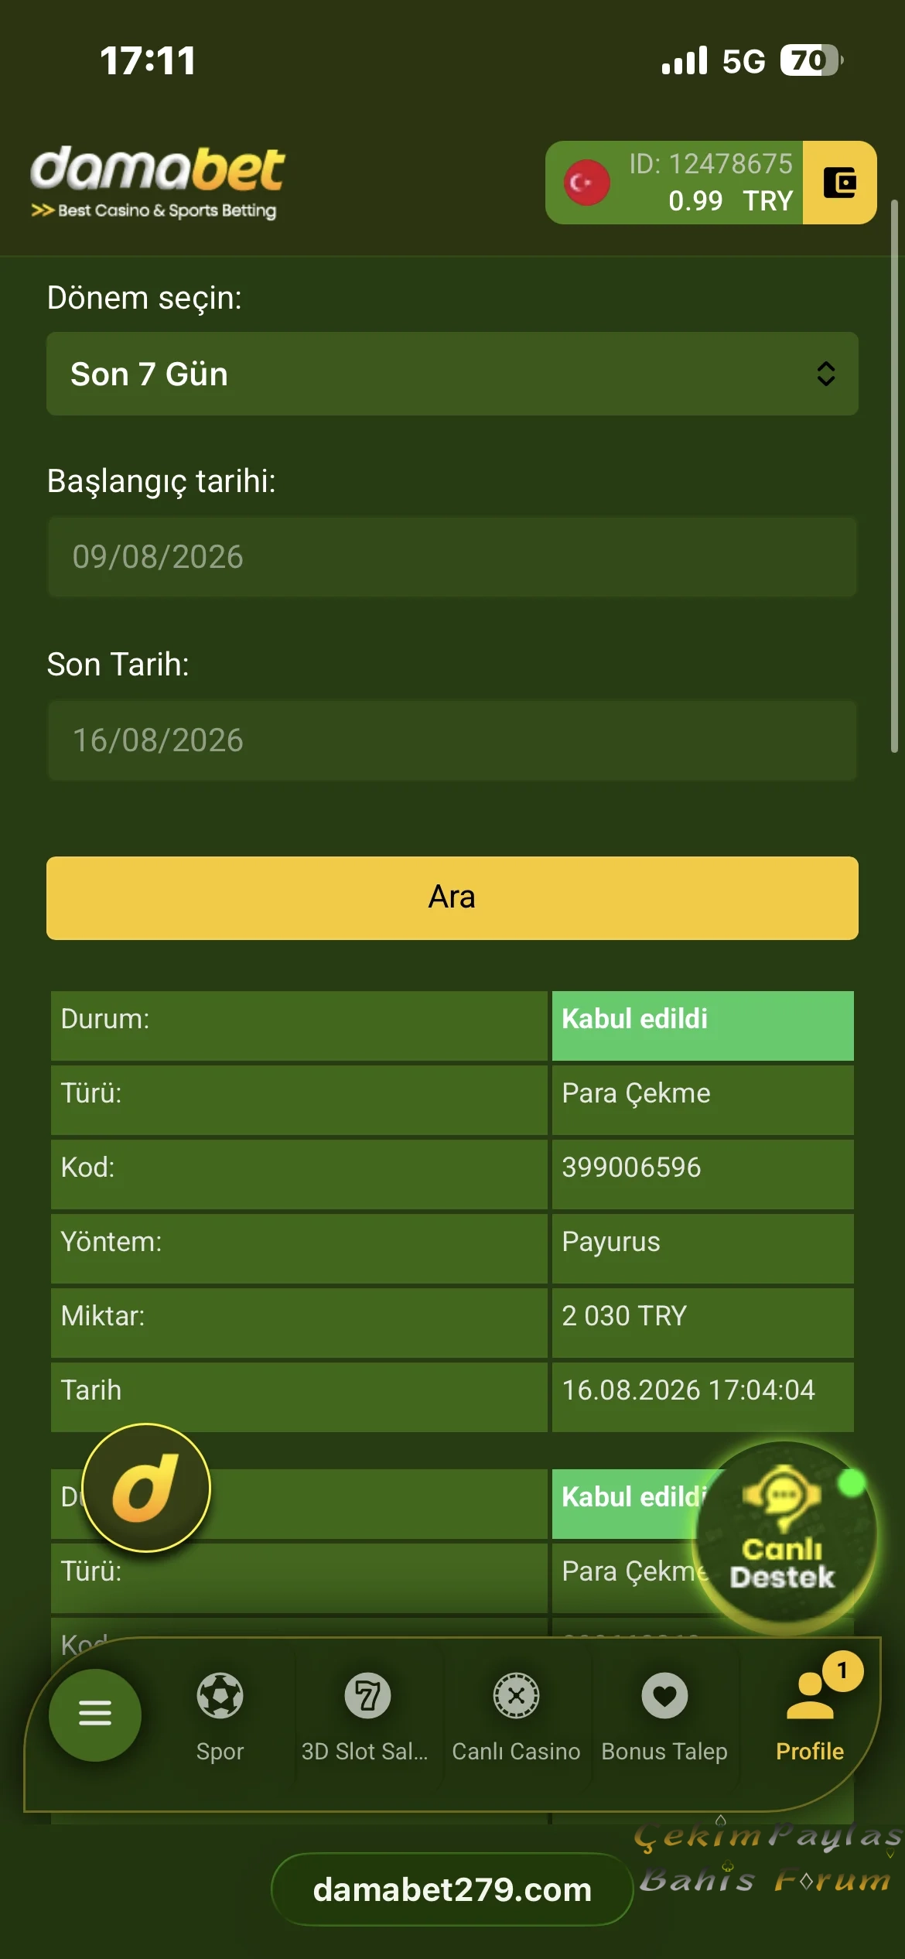Tap the first Kabul edildi status cell
This screenshot has width=905, height=1959.
[x=703, y=1025]
